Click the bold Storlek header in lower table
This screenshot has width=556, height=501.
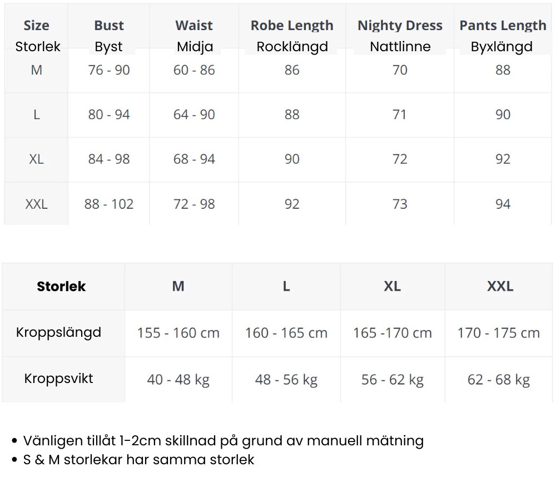pyautogui.click(x=61, y=287)
